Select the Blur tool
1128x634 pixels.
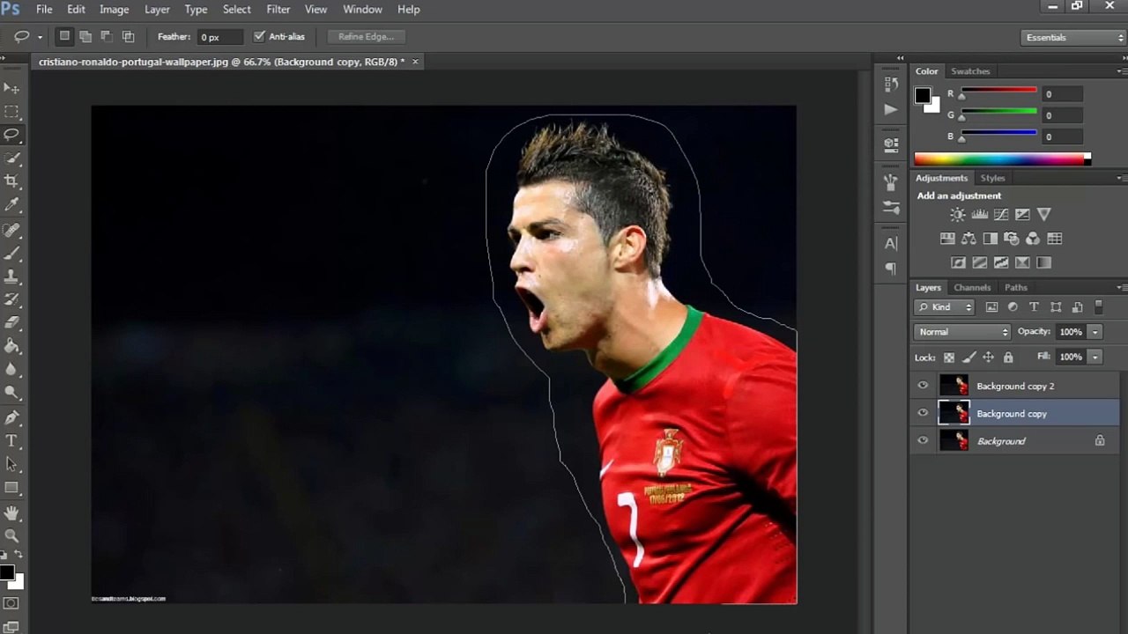pos(11,369)
